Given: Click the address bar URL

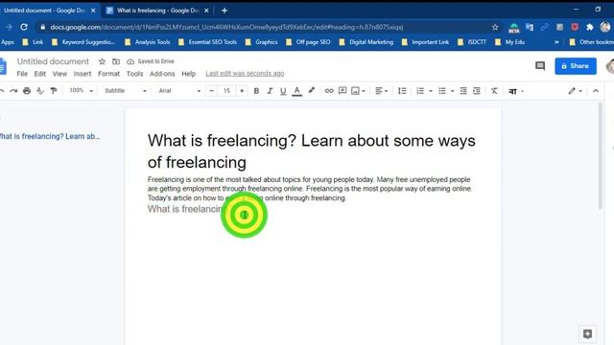Looking at the screenshot, I should [226, 27].
